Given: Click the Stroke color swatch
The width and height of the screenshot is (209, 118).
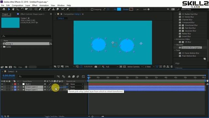Looking at the screenshot, I should click(x=131, y=9).
